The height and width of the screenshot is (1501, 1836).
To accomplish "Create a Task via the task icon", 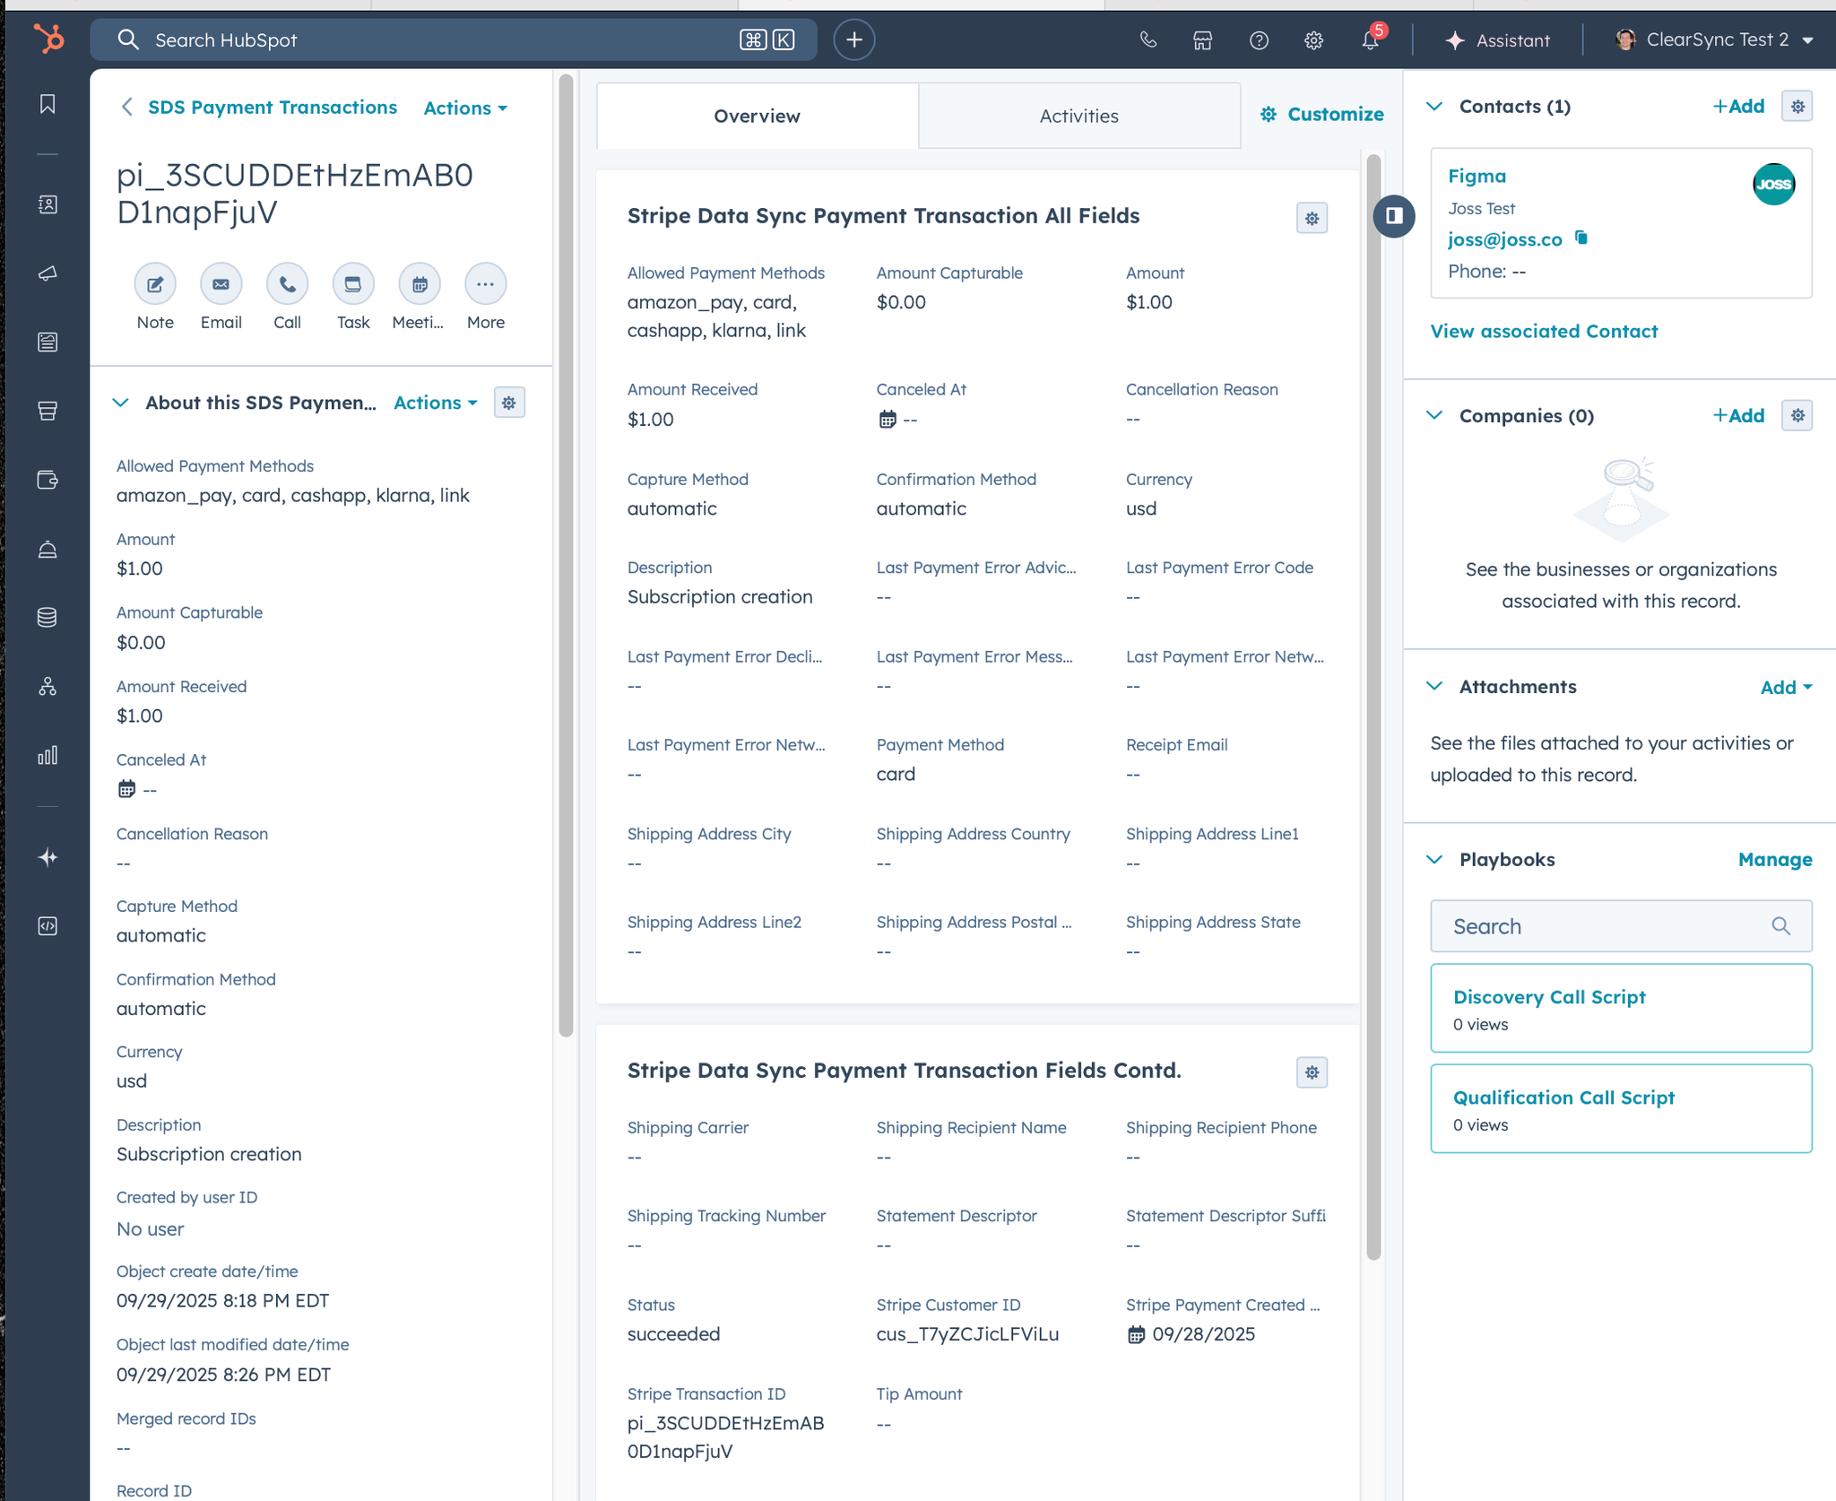I will (x=353, y=285).
